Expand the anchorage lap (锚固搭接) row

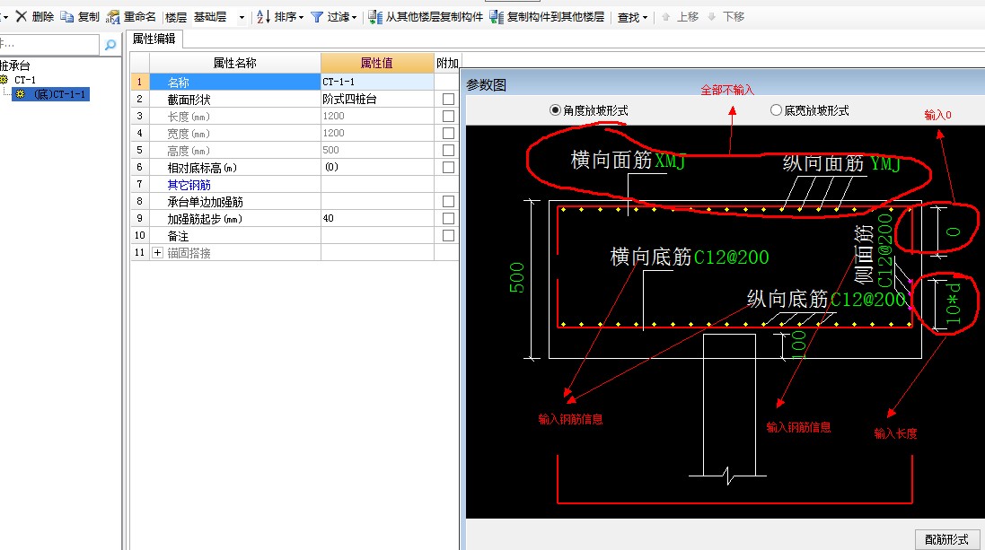pos(157,252)
